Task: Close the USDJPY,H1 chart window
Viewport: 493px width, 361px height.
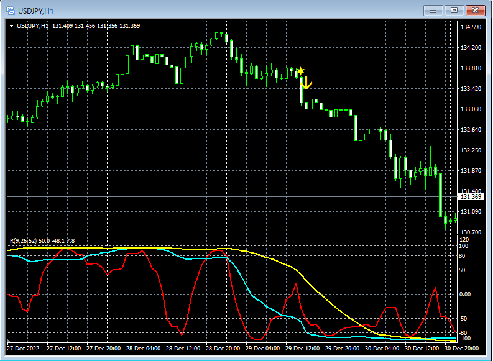Action: pyautogui.click(x=476, y=10)
